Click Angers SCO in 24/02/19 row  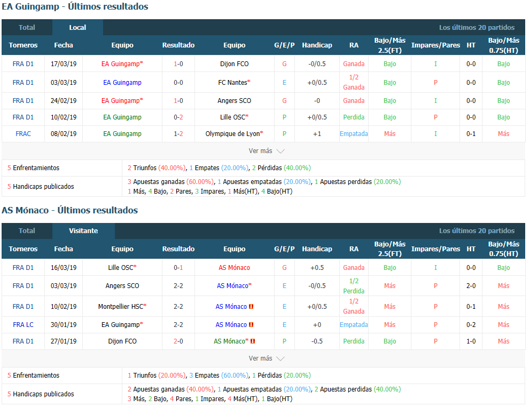[234, 101]
